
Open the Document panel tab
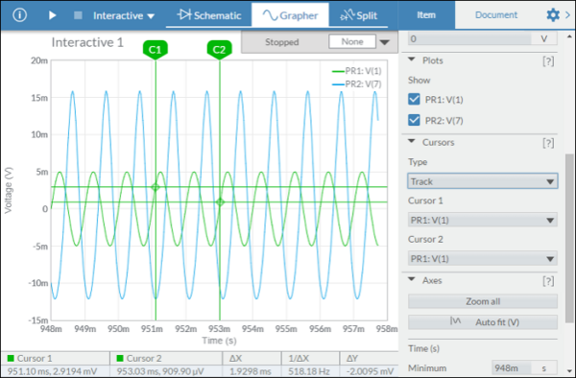click(x=496, y=15)
